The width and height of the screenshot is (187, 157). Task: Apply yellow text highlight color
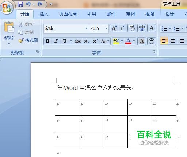(116, 41)
